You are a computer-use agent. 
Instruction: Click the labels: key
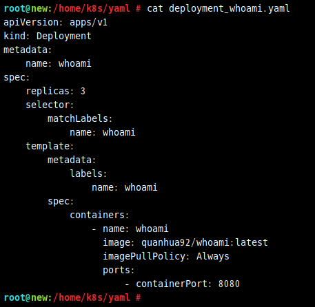point(88,173)
